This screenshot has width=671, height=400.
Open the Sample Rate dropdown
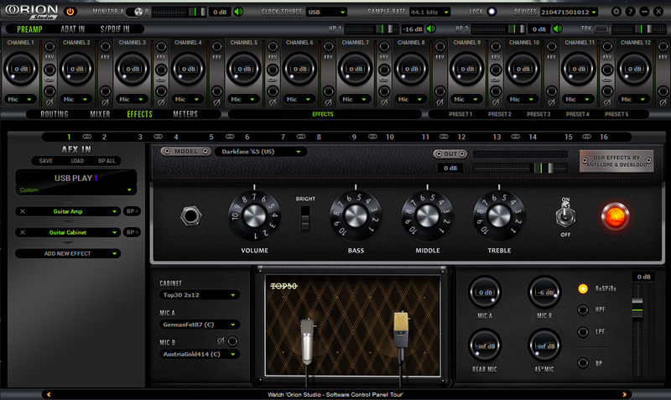click(429, 12)
